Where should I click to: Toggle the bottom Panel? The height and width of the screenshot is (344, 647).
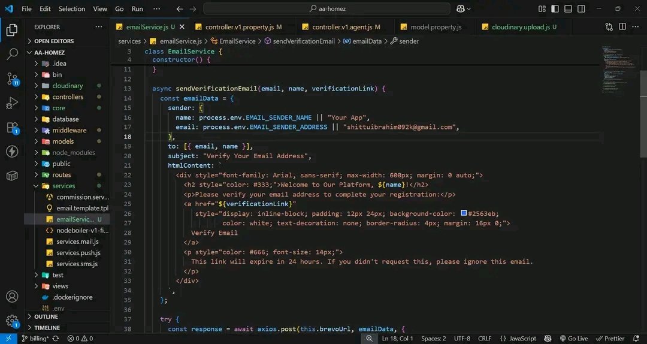pos(568,8)
